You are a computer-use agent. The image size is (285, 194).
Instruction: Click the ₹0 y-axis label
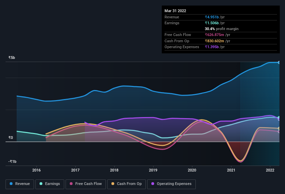coord(10,138)
